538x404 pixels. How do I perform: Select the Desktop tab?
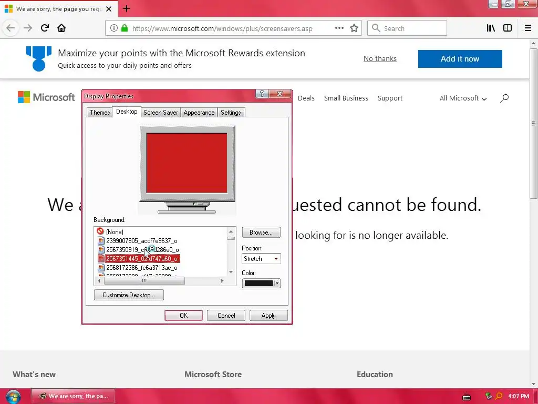point(127,112)
